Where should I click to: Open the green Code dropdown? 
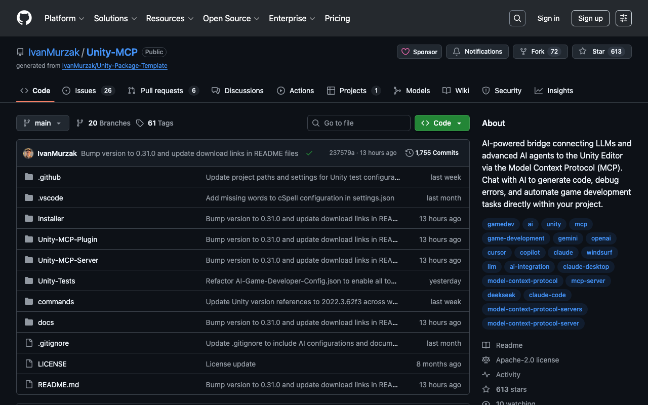point(442,123)
